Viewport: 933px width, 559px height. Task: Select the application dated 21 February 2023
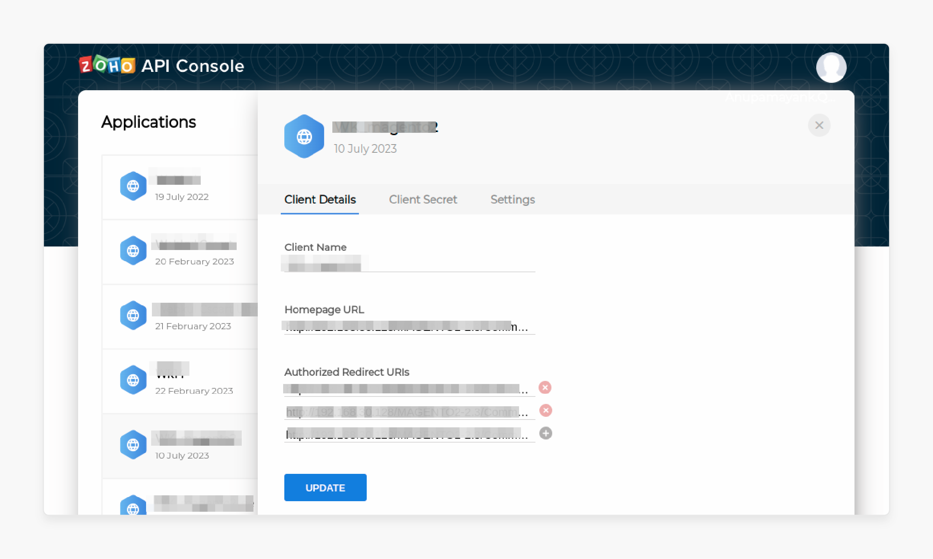point(180,316)
